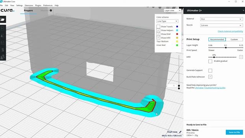Click the Shell red color swatch
The image size is (245, 138).
[177, 34]
